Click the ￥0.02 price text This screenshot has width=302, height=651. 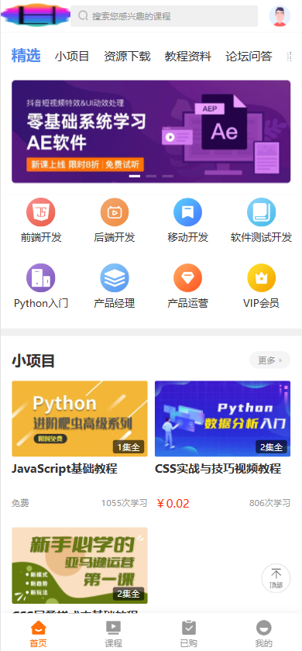pos(173,504)
